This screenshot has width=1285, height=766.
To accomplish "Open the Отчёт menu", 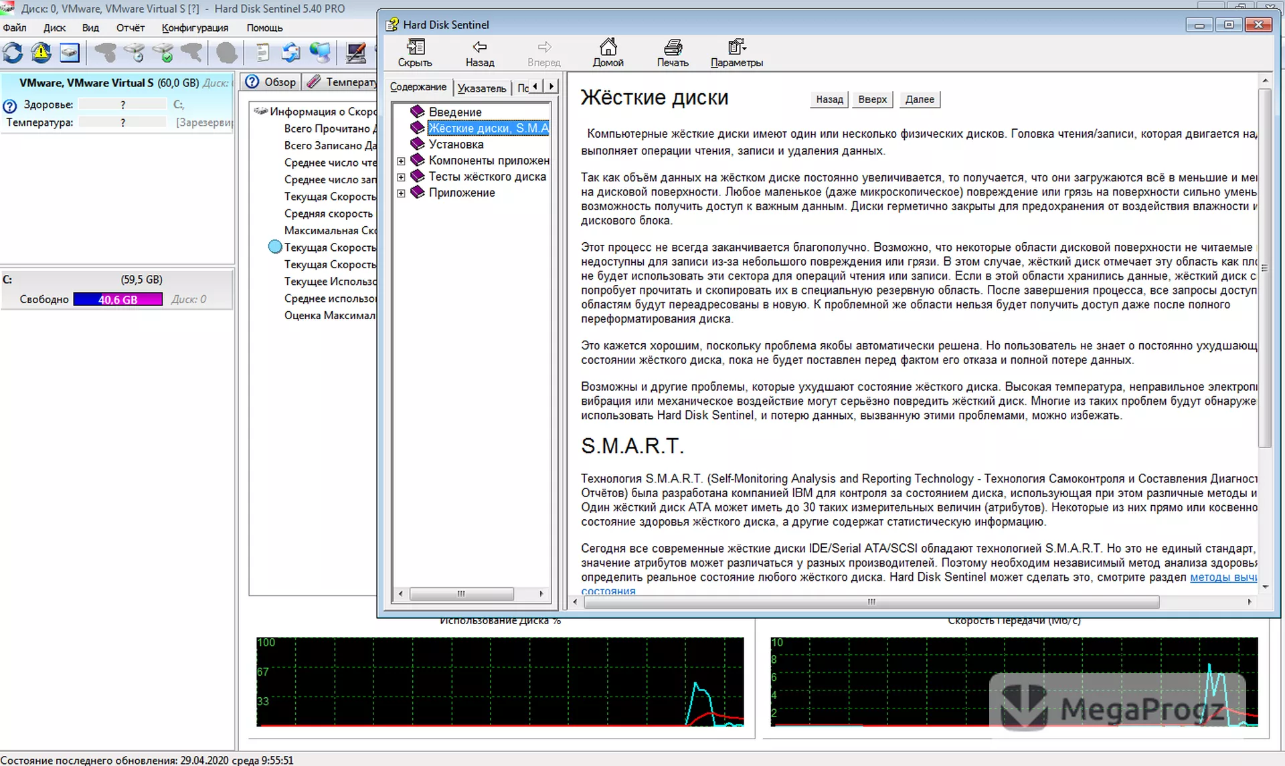I will coord(131,27).
